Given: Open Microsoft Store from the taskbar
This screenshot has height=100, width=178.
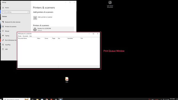Looking at the screenshot, I should click(42, 99).
